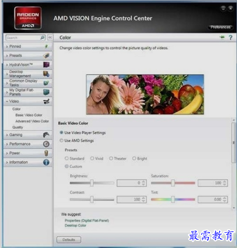Click the Tint value field
The image size is (237, 248).
(213, 199)
